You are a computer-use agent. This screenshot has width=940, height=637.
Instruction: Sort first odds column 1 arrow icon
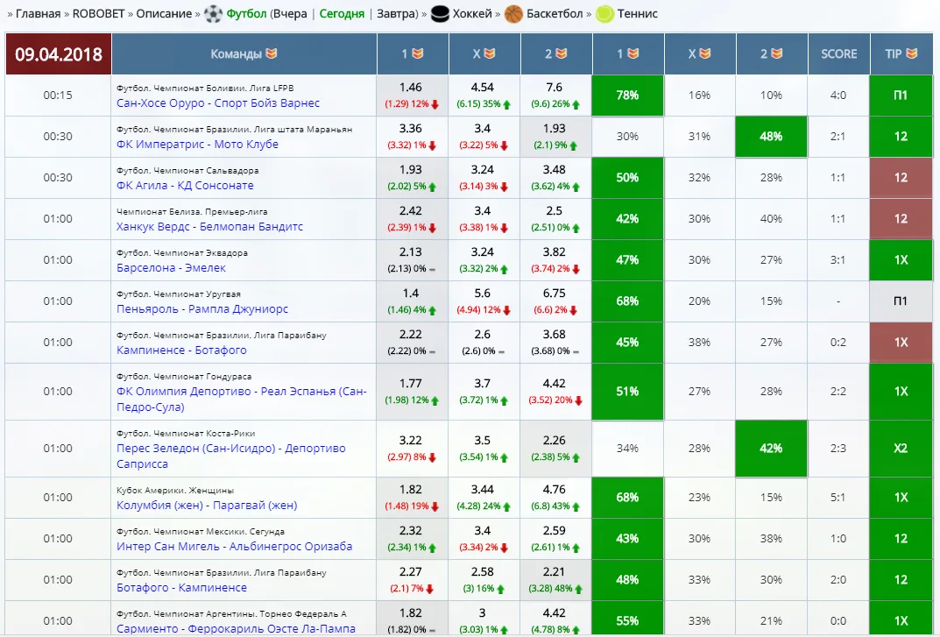pos(418,53)
